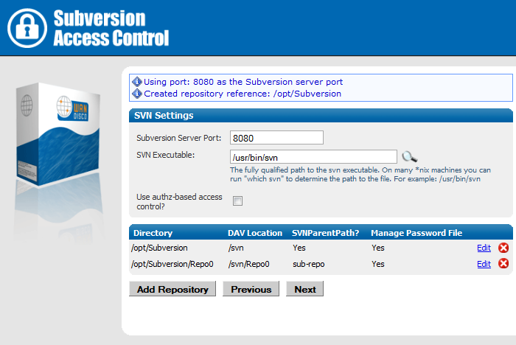This screenshot has height=345, width=516.
Task: Focus the Subversion Server Port field
Action: pos(276,138)
